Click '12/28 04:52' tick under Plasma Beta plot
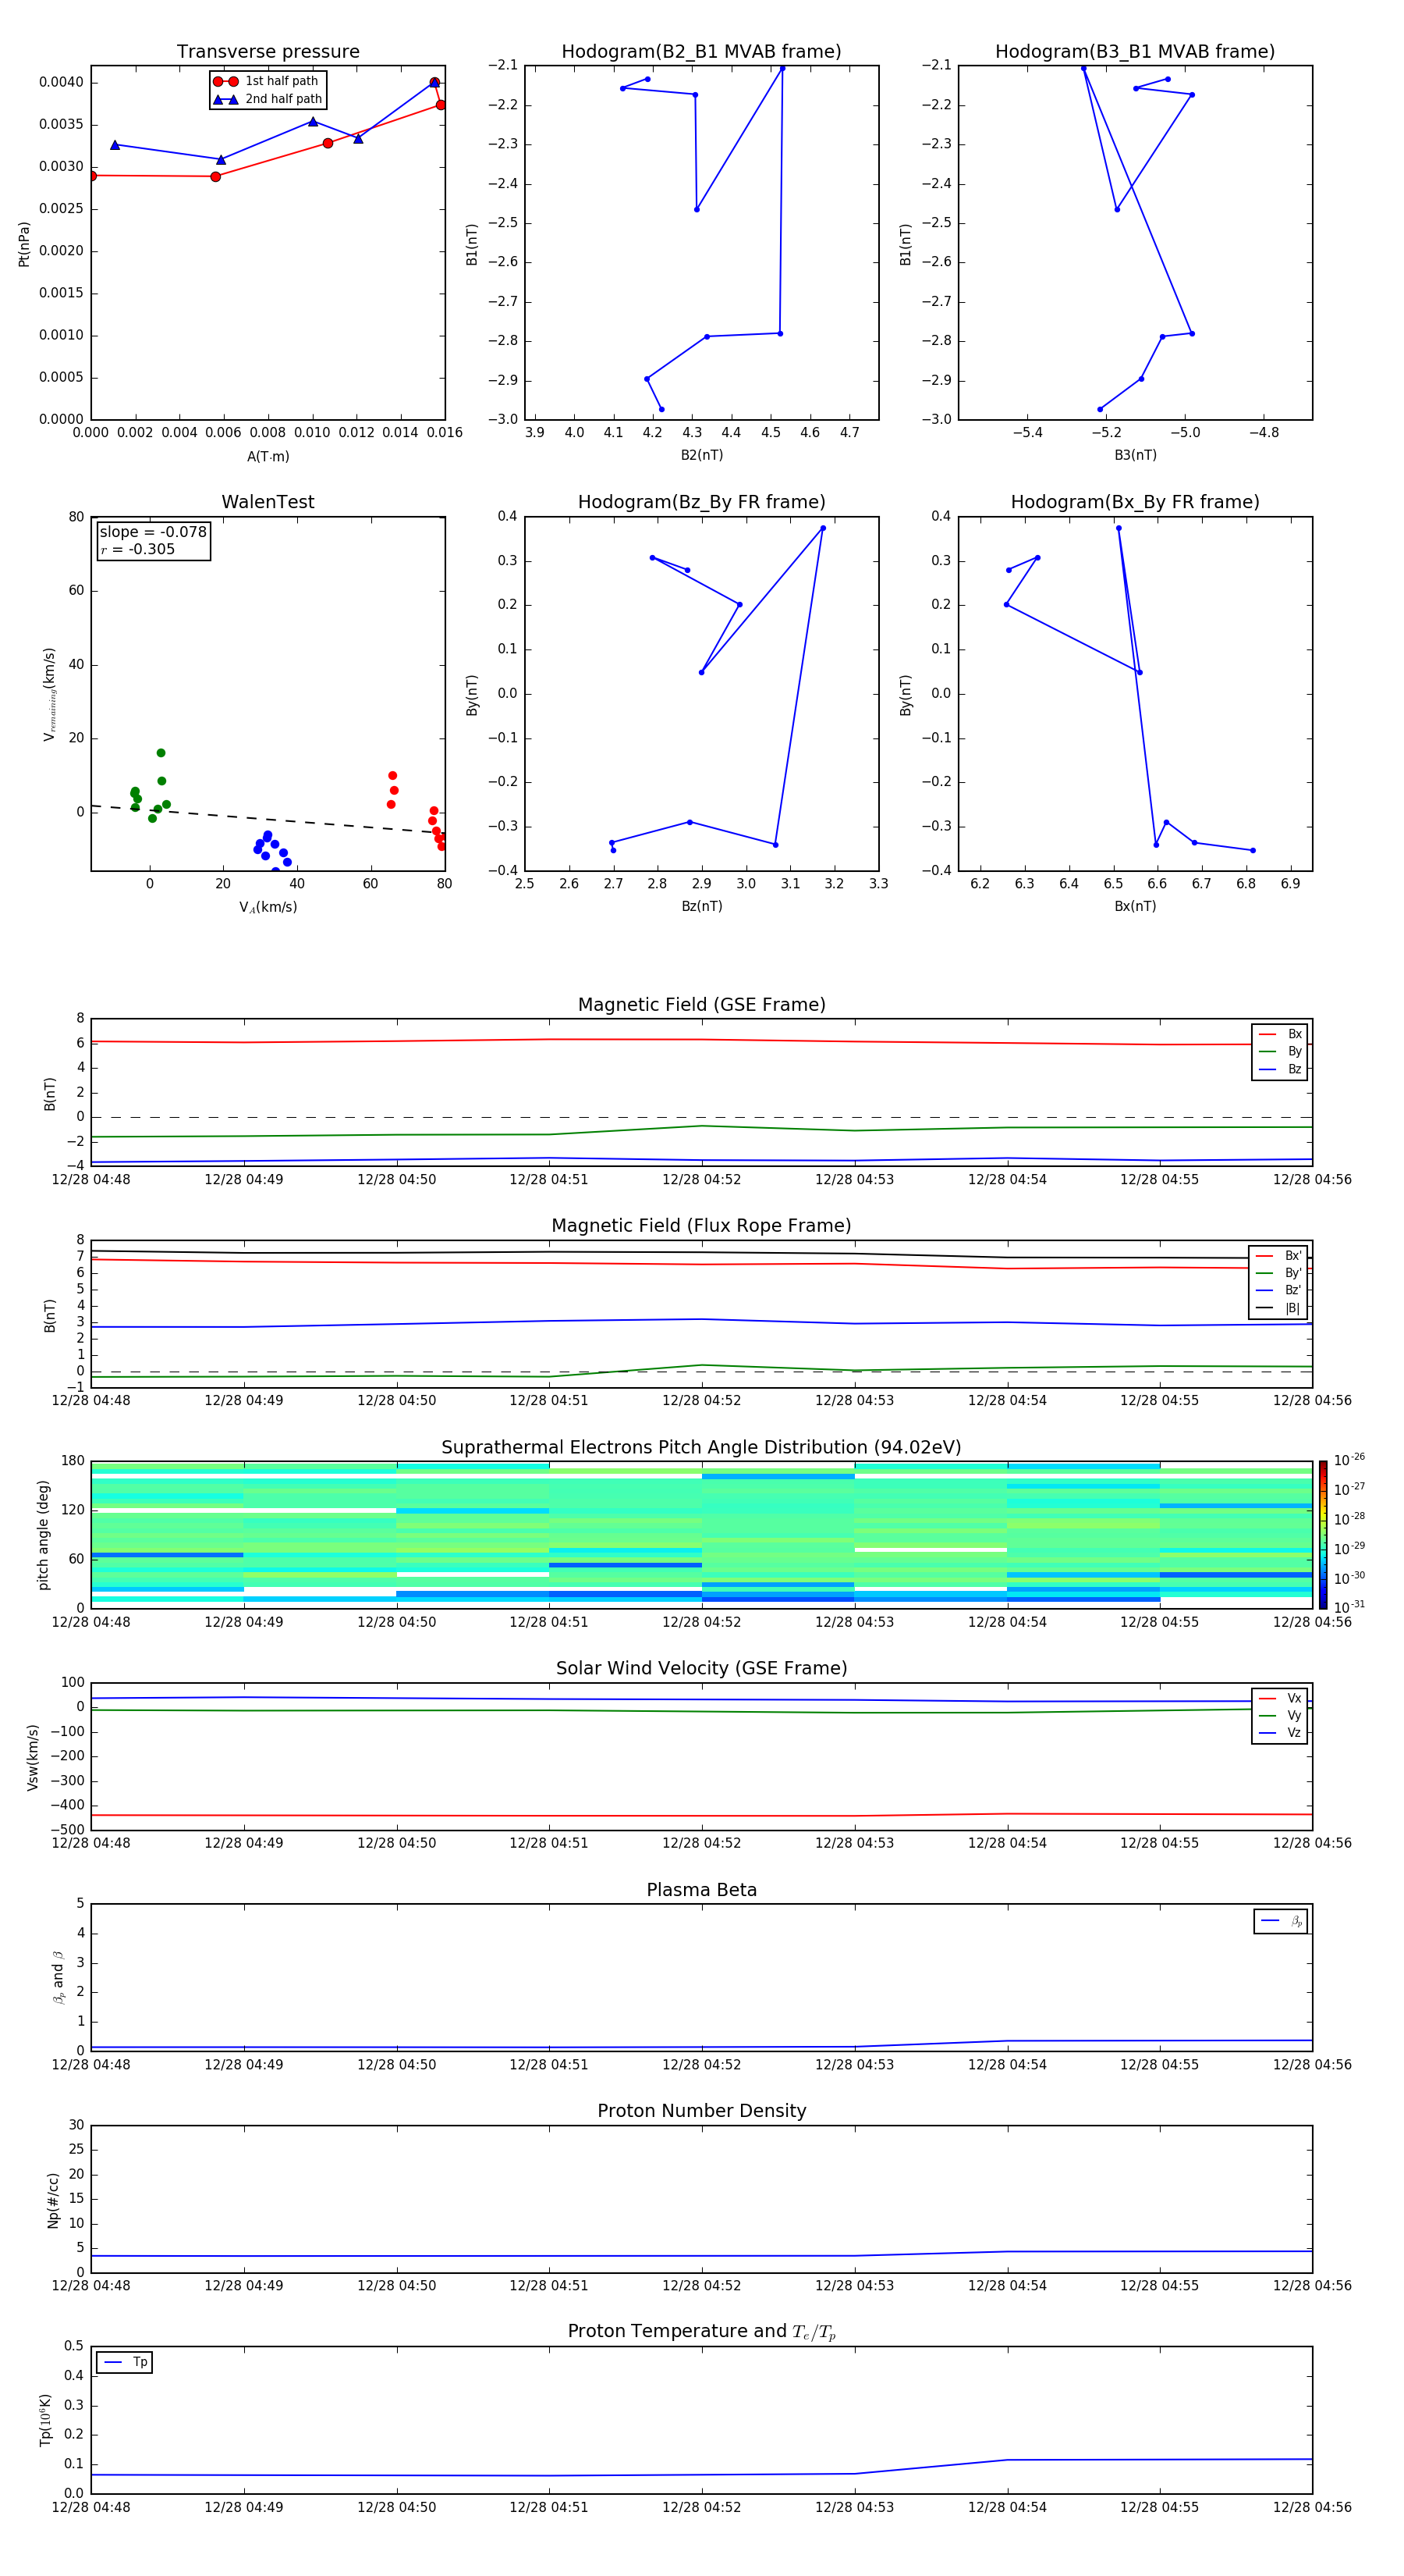The width and height of the screenshot is (1404, 2576). (701, 2065)
